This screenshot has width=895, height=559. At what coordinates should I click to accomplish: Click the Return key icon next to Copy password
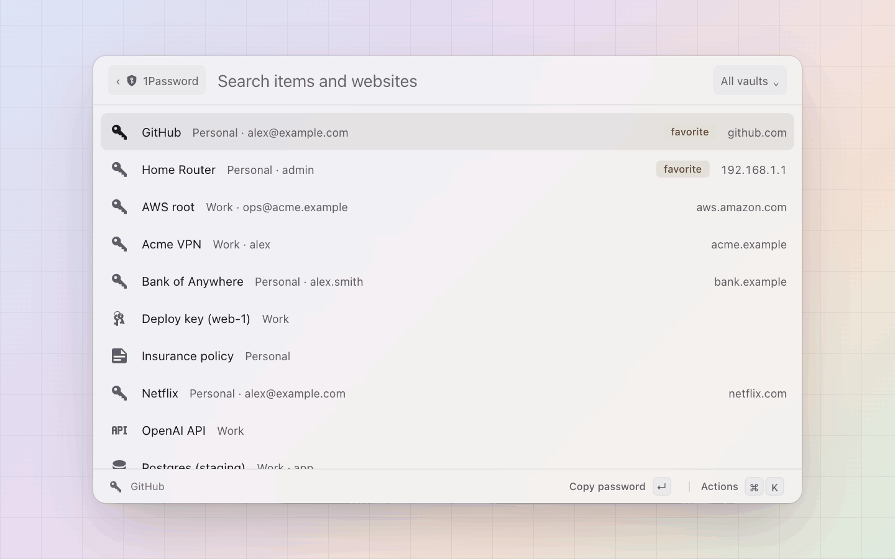662,487
